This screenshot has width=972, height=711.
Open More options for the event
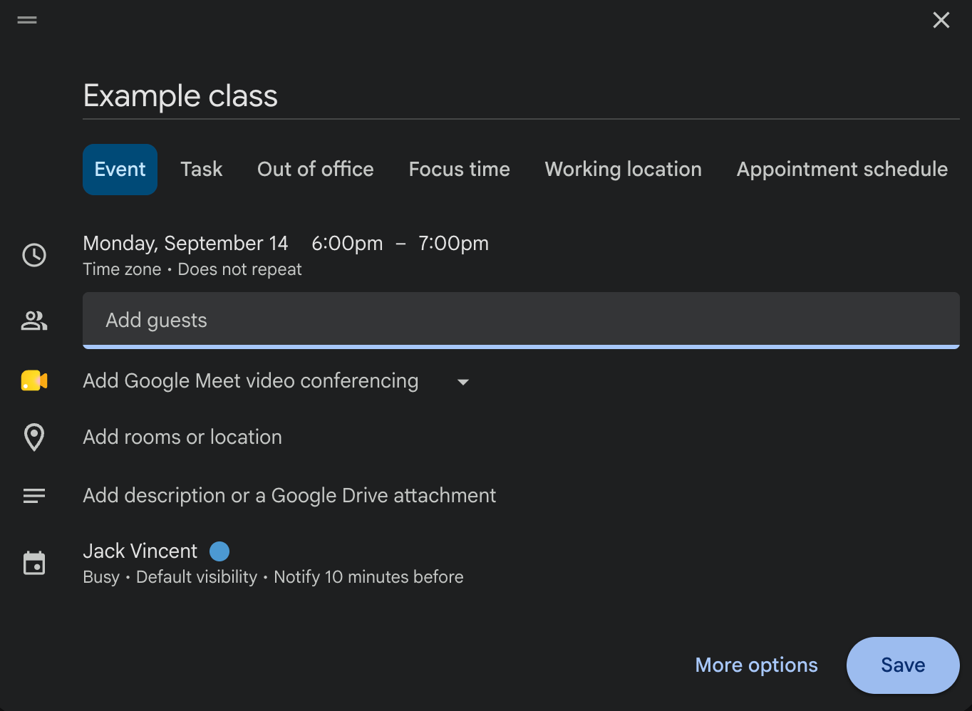(757, 665)
